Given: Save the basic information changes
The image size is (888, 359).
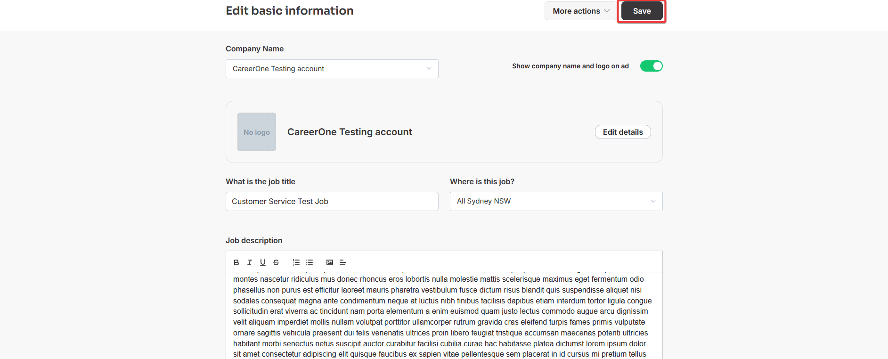Looking at the screenshot, I should point(642,11).
